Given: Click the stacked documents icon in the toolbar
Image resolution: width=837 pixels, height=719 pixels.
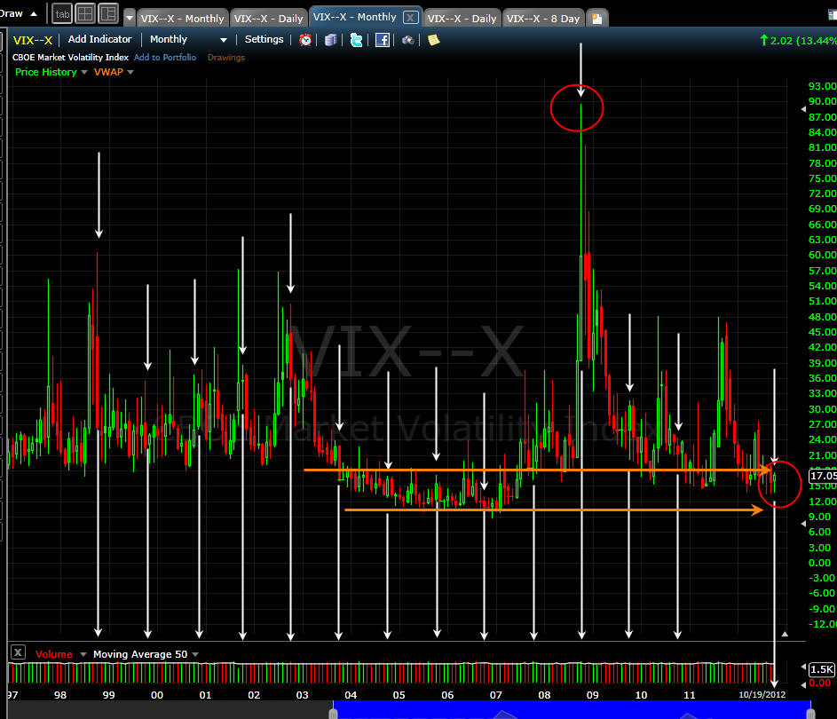Looking at the screenshot, I should (x=331, y=40).
